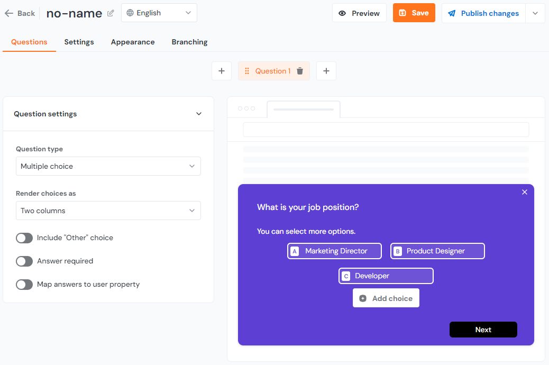Toggle Map answers to user property

pyautogui.click(x=24, y=285)
